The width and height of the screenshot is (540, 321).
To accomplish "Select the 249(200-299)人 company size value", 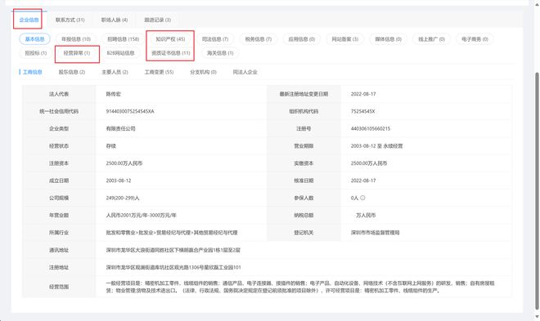I will click(x=123, y=198).
